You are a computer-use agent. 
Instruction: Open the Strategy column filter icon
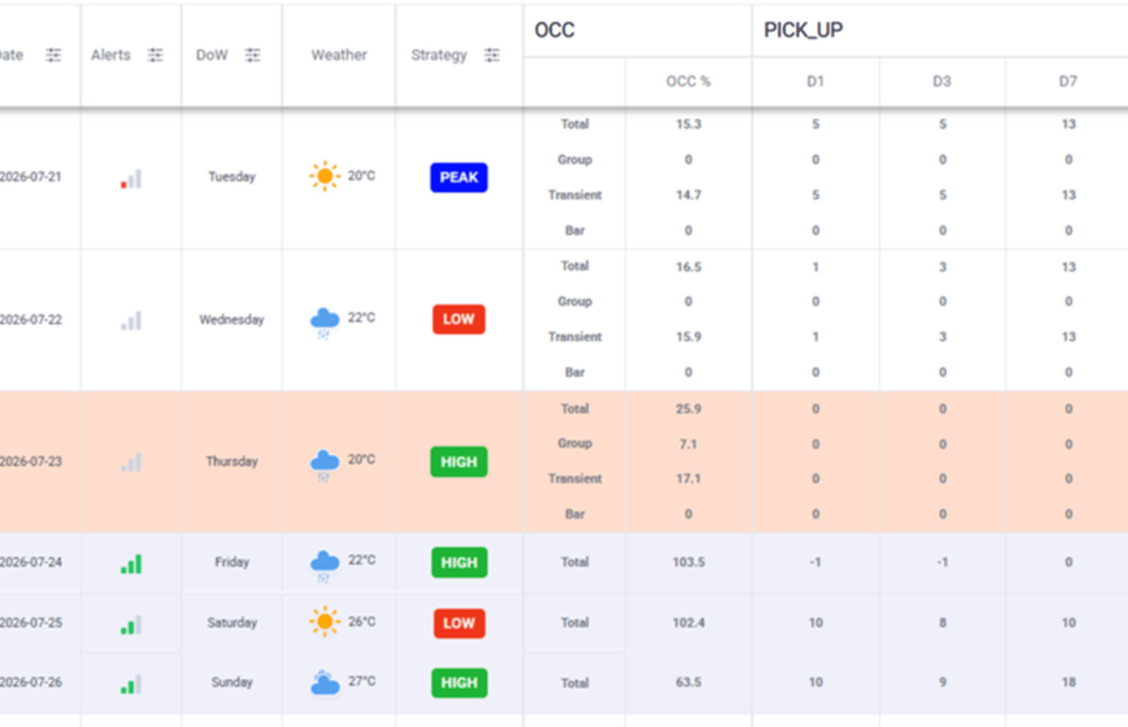492,55
